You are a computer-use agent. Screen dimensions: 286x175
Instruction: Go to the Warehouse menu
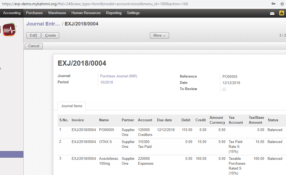57,13
